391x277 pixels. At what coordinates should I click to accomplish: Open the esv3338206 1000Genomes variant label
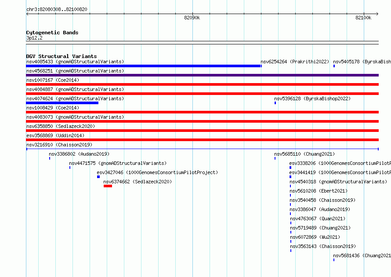(340, 163)
